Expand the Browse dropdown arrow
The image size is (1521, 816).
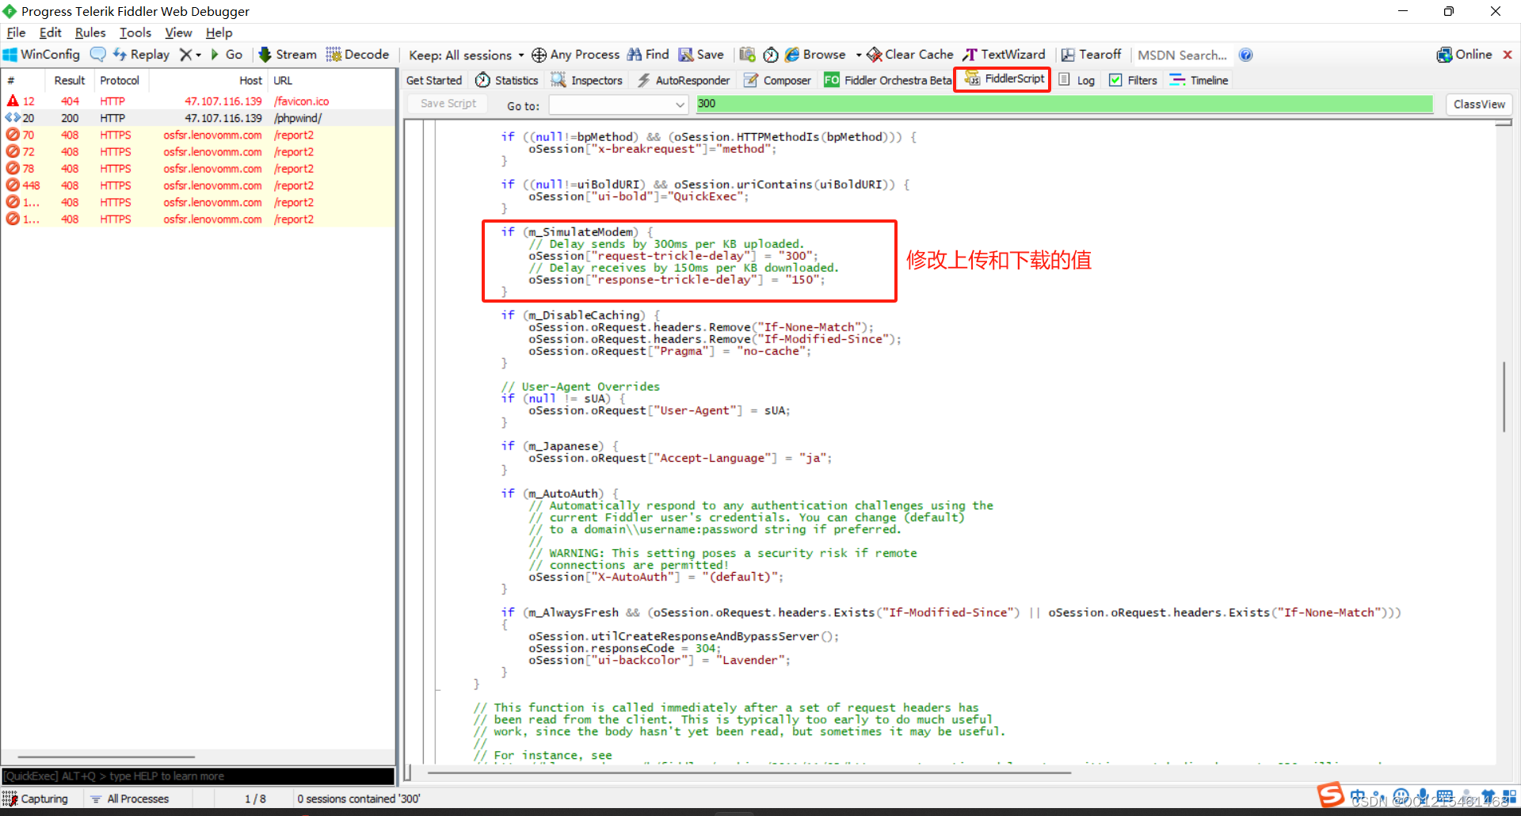click(x=858, y=55)
